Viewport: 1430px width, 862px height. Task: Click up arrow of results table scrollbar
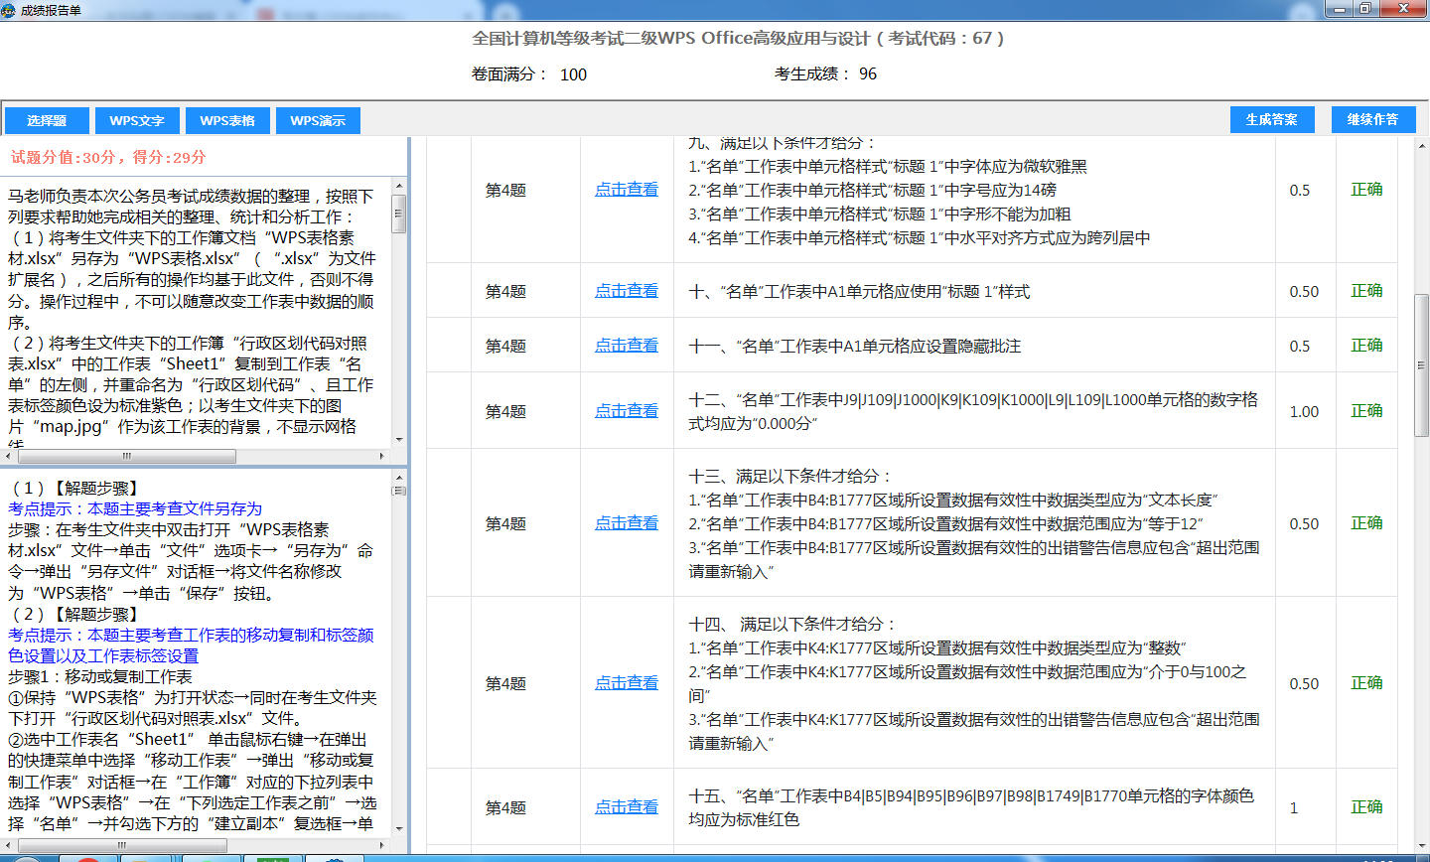(1421, 145)
